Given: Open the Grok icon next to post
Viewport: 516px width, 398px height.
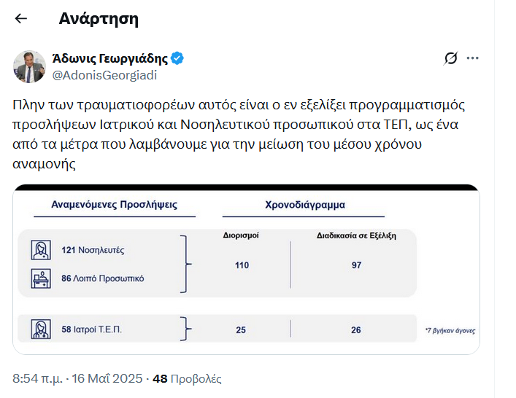Looking at the screenshot, I should 450,58.
